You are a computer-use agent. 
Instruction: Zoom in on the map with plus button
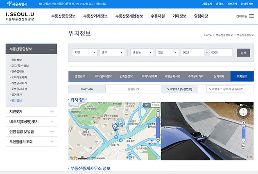pyautogui.click(x=158, y=111)
